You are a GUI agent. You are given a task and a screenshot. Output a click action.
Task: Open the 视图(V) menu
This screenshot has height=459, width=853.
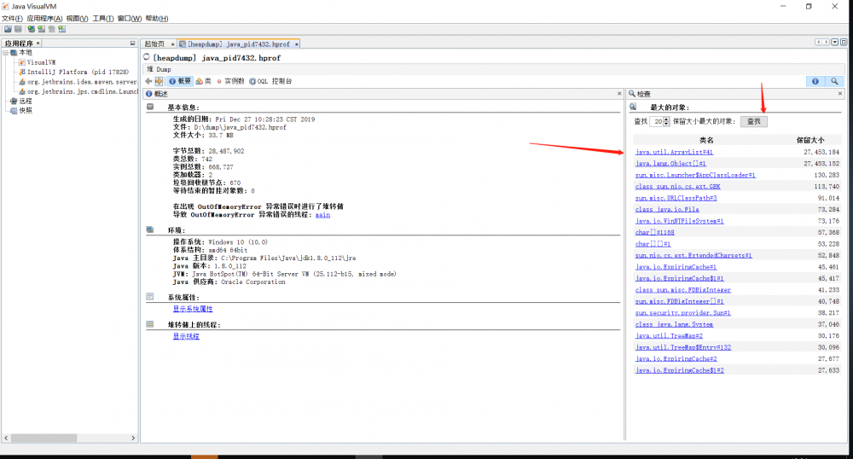[78, 19]
